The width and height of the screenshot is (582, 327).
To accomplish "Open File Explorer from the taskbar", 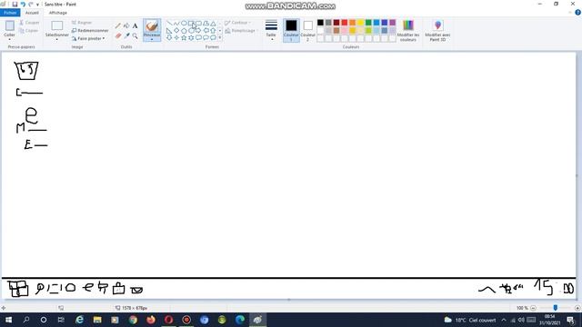I will (x=97, y=320).
